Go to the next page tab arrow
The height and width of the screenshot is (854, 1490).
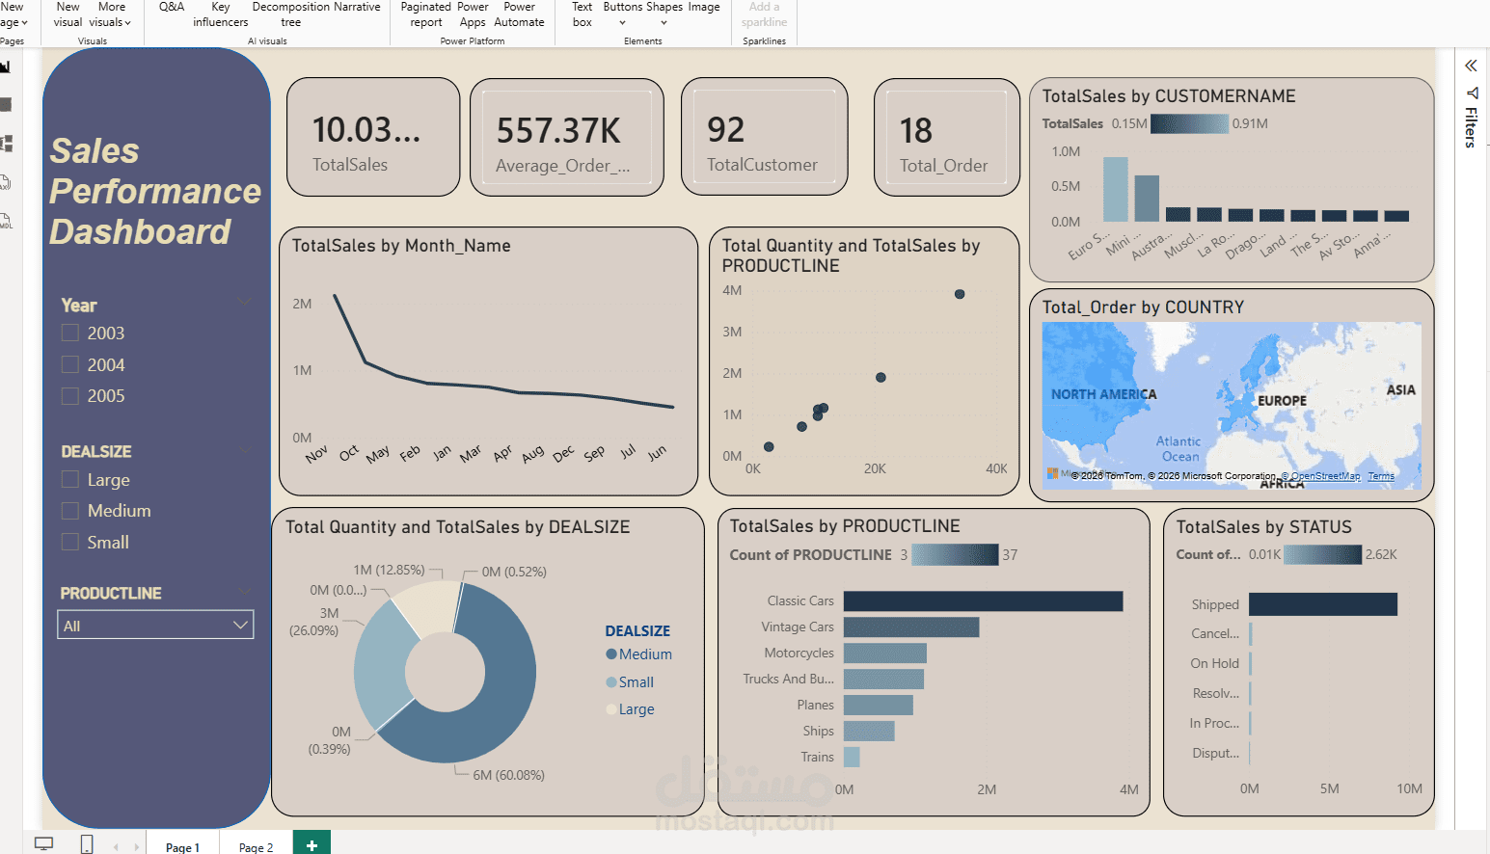(136, 847)
